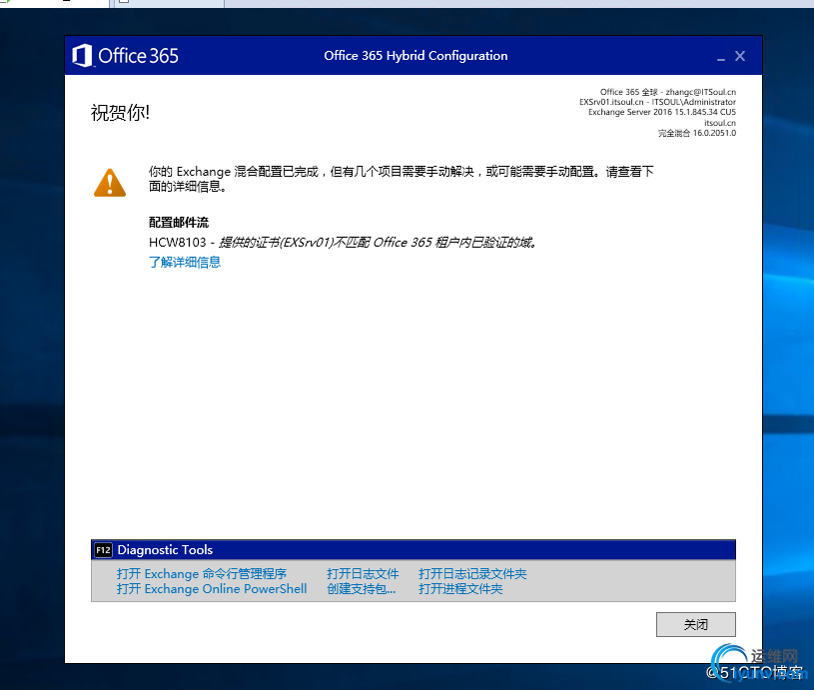Select the HCW8103 certificate warning message
814x690 pixels.
(344, 243)
